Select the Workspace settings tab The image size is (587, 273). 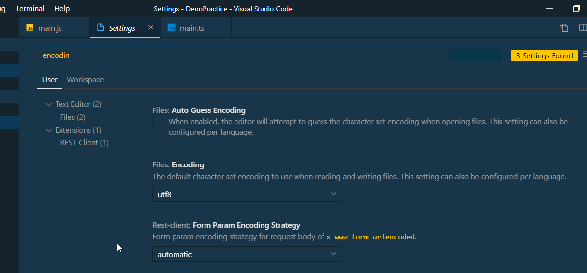pyautogui.click(x=86, y=79)
